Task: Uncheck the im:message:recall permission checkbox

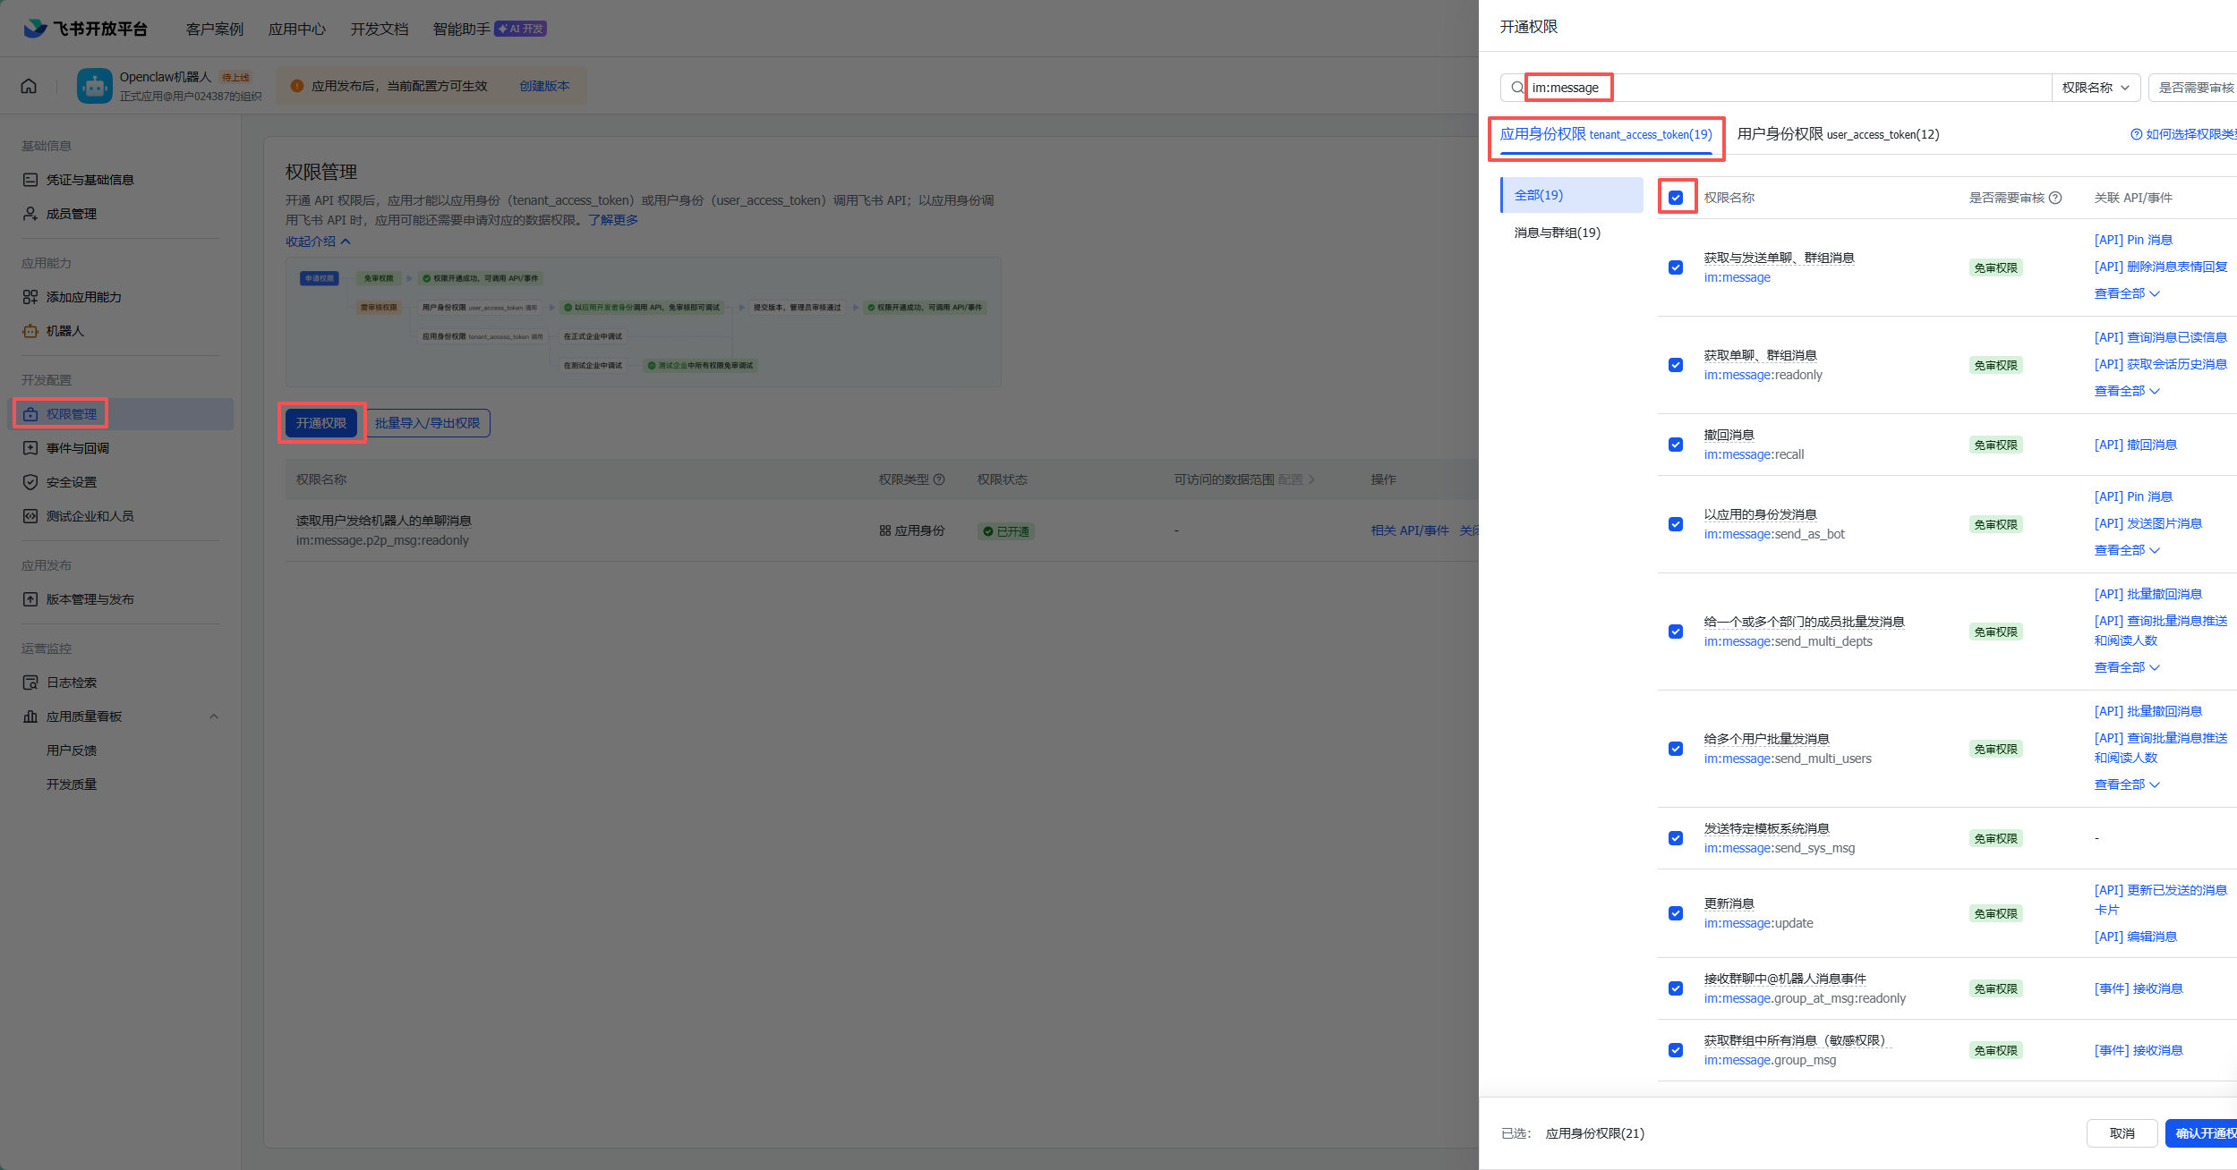Action: (x=1676, y=445)
